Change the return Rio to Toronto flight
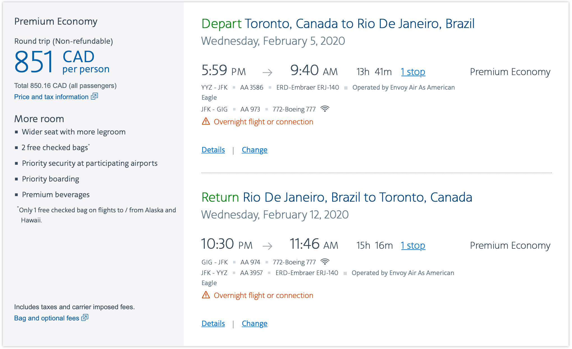Image resolution: width=572 pixels, height=349 pixels. (255, 324)
